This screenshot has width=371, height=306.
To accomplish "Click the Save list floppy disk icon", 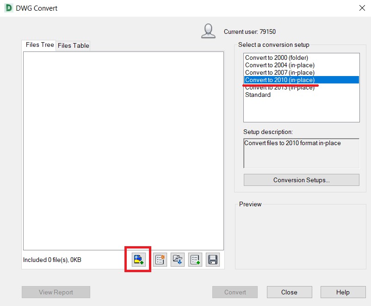I will click(213, 260).
